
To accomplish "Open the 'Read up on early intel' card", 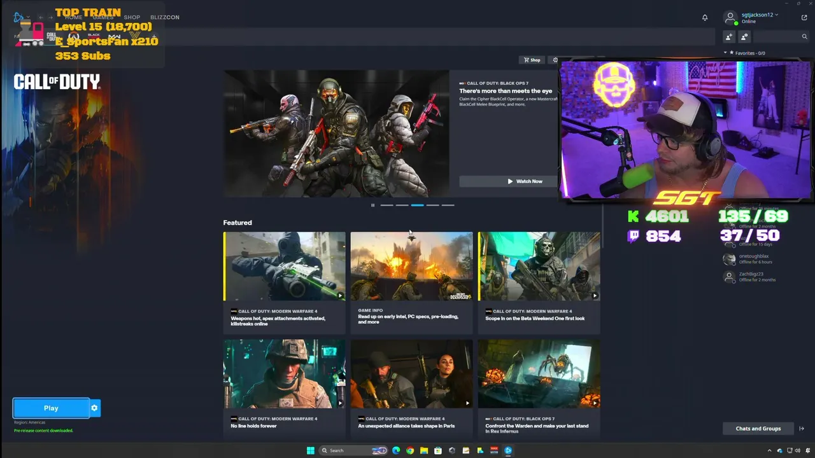I will 411,282.
